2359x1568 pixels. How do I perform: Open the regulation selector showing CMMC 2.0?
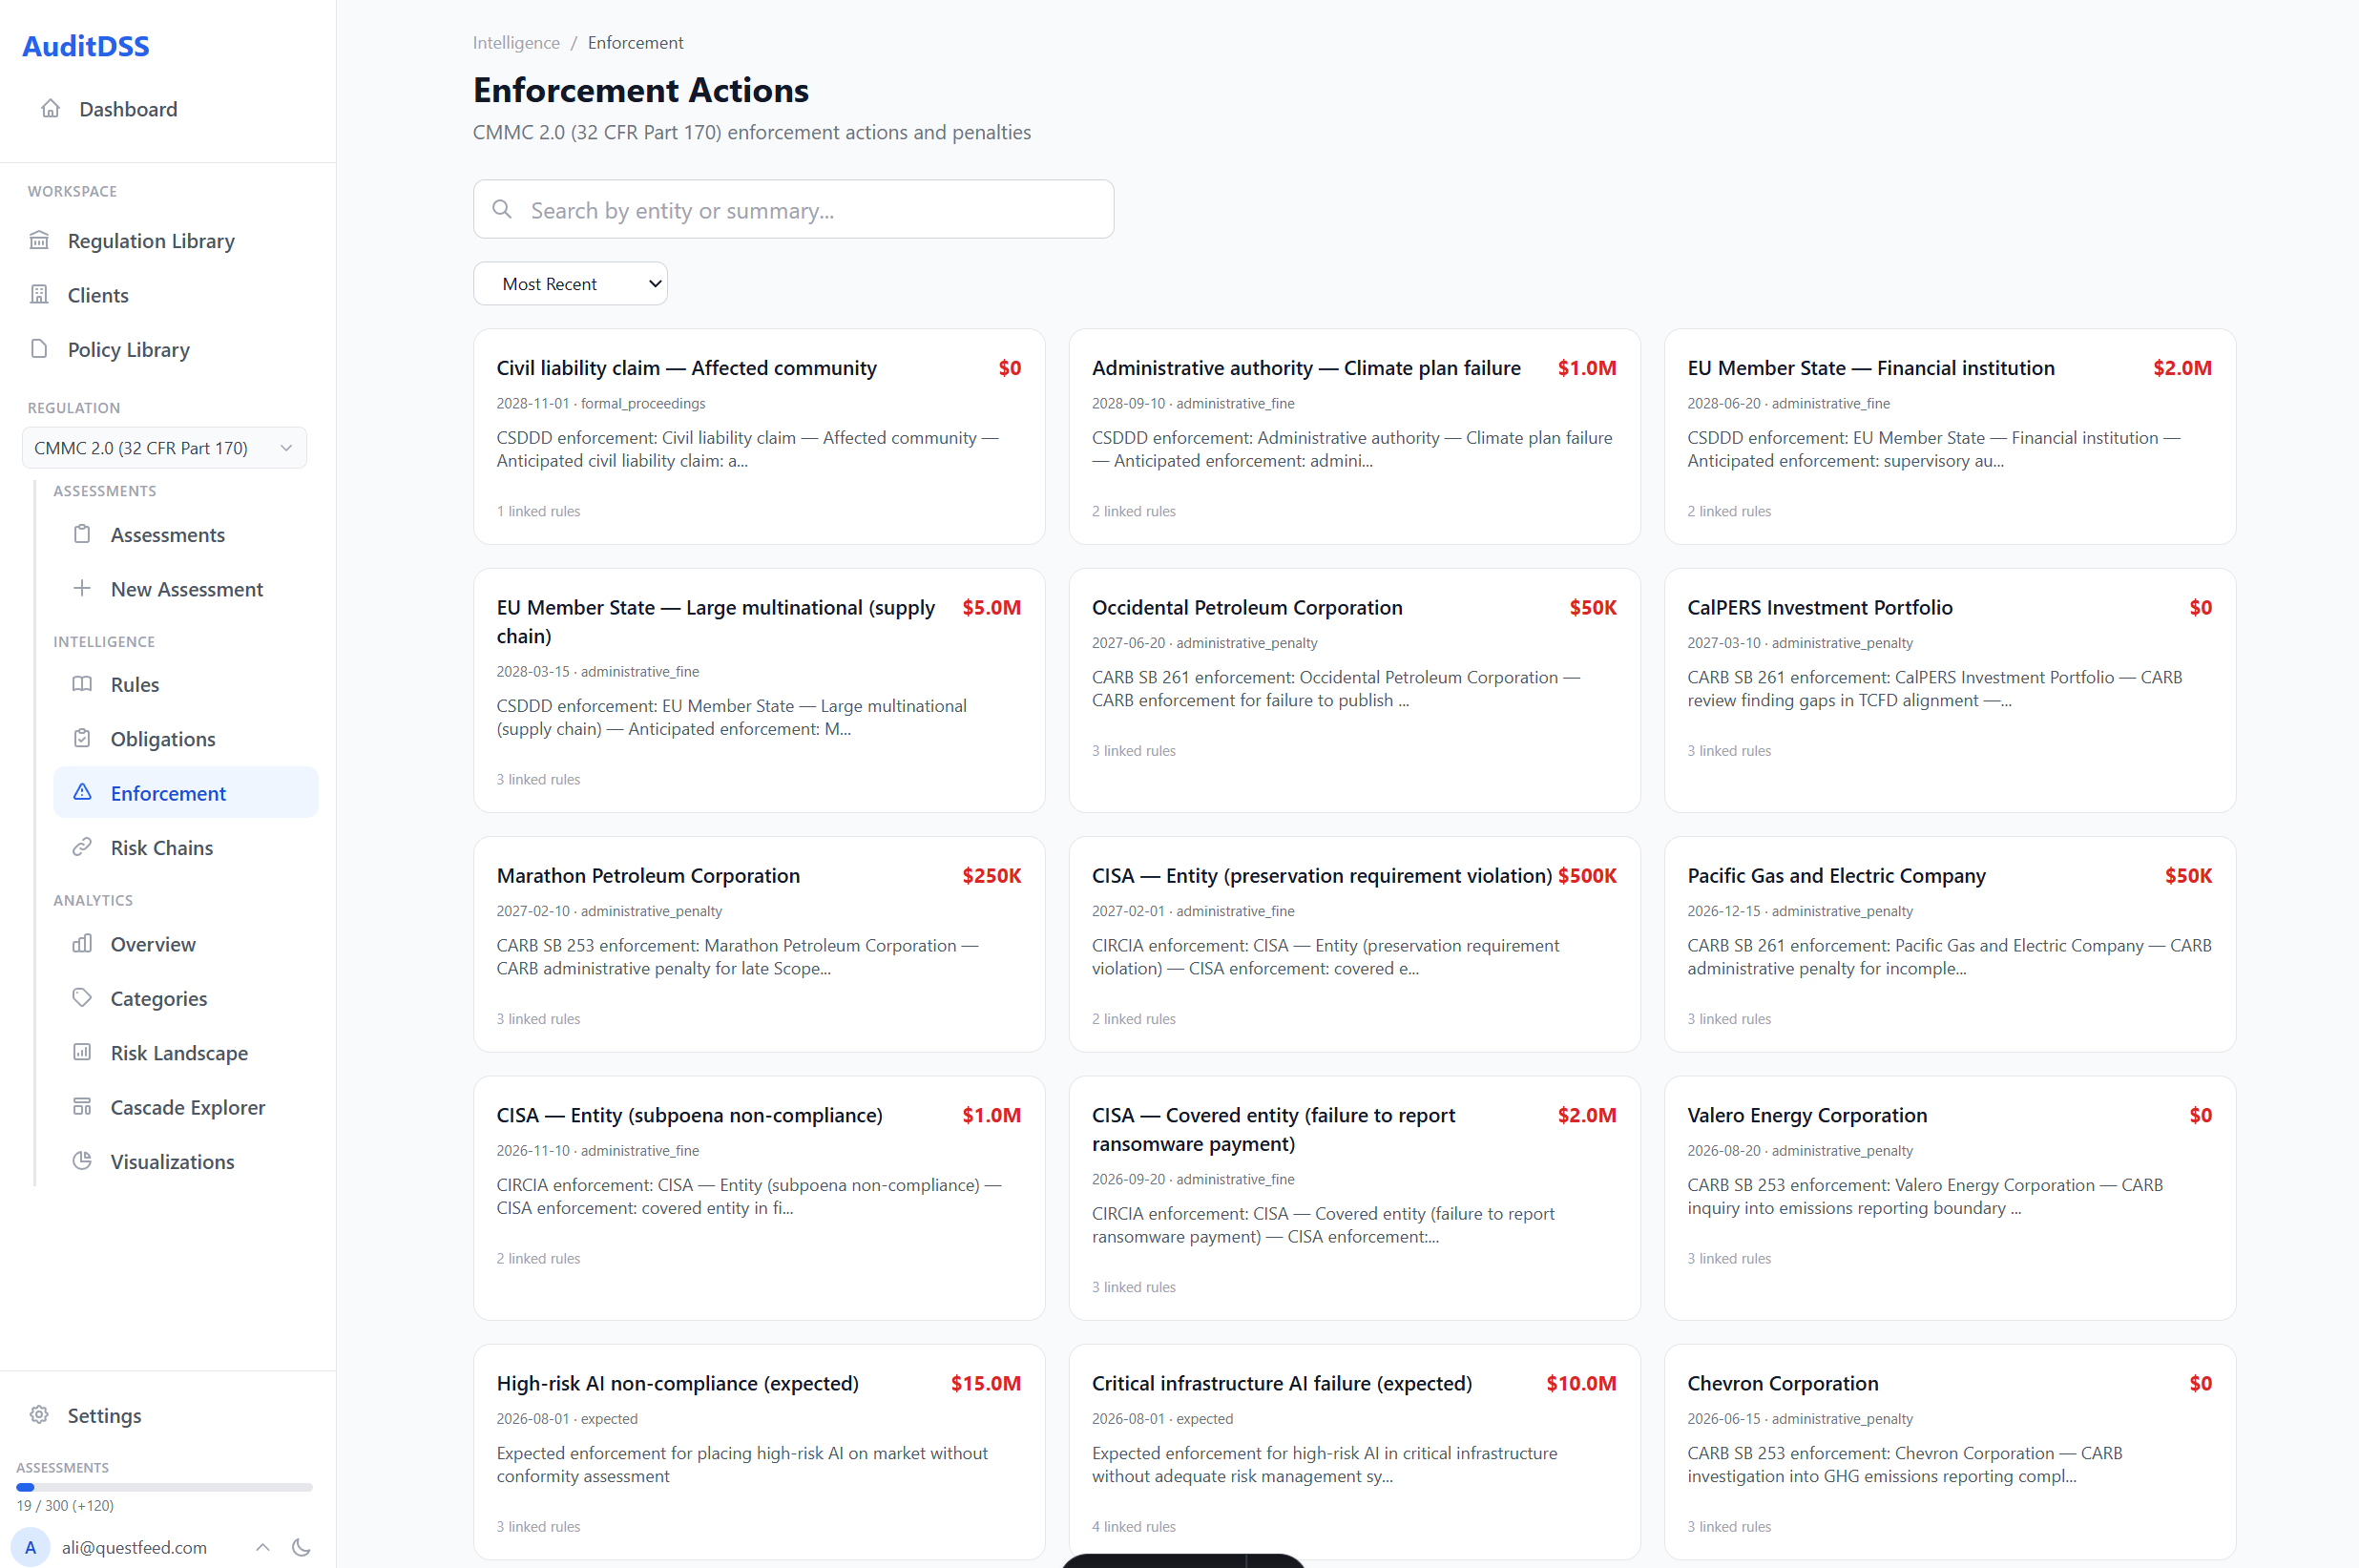(x=163, y=447)
